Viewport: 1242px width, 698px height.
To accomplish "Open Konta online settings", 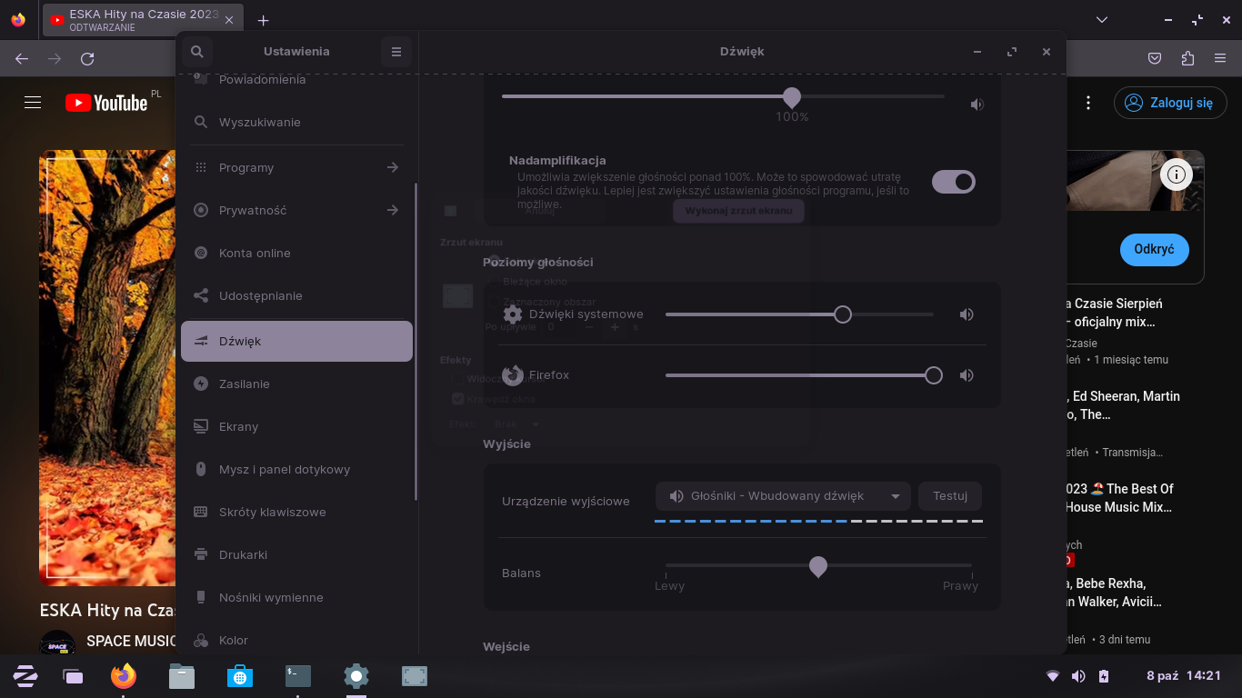I will click(x=297, y=254).
